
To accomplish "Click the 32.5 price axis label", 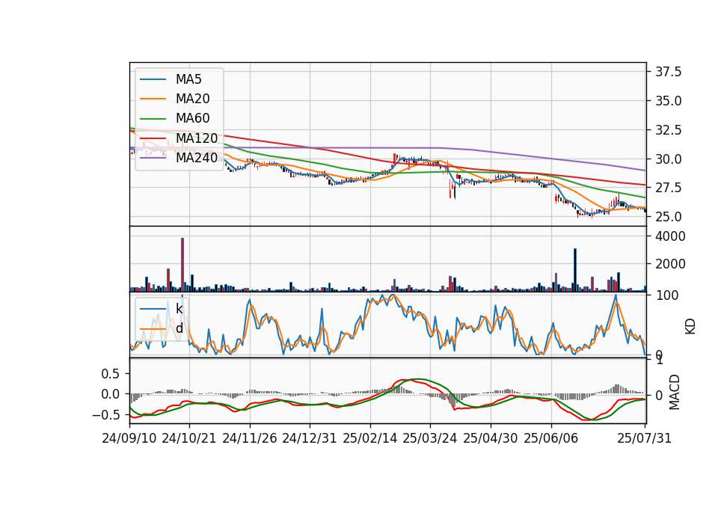I will (668, 130).
